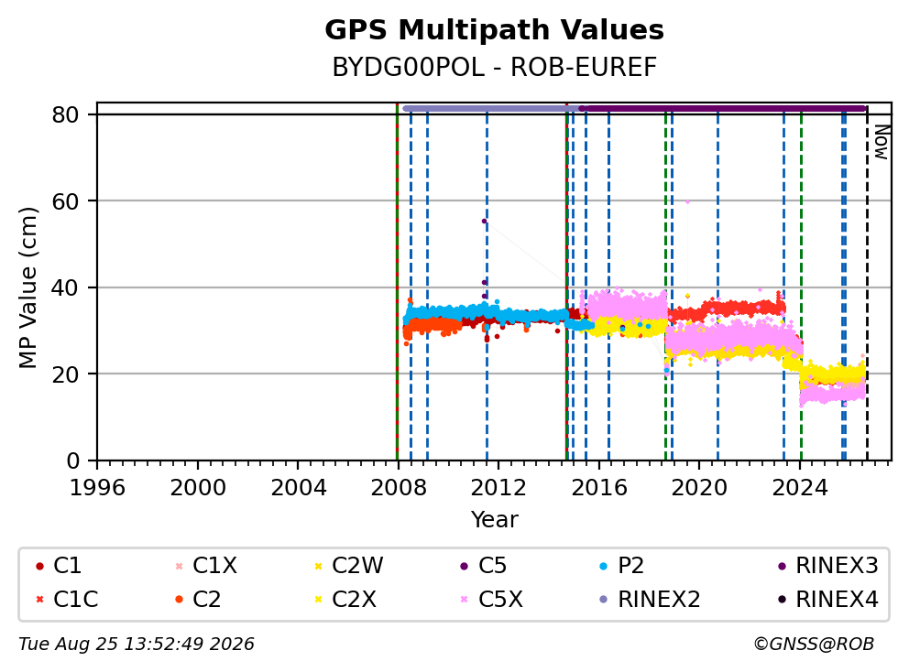Click the '2000' x-axis tick label
This screenshot has height=672, width=909.
(198, 488)
